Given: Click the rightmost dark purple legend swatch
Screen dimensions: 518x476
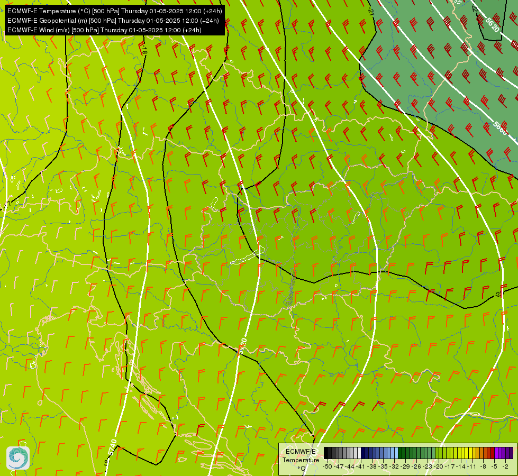Looking at the screenshot, I should 511,453.
